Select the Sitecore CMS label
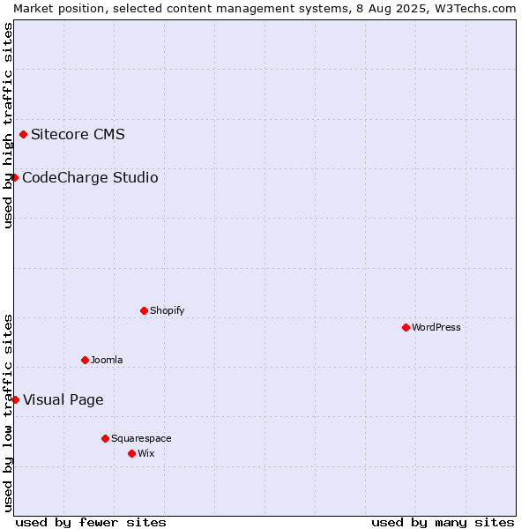Viewport: 529px width, 529px height. 78,134
